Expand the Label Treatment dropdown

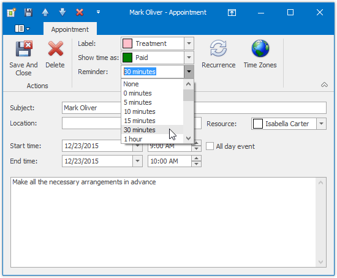point(189,43)
